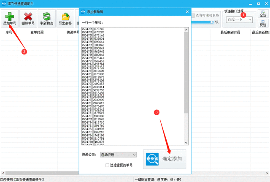Image resolution: width=270 pixels, height=182 pixels.
Task: Click the main window title bar app icon
Action: [4, 3]
